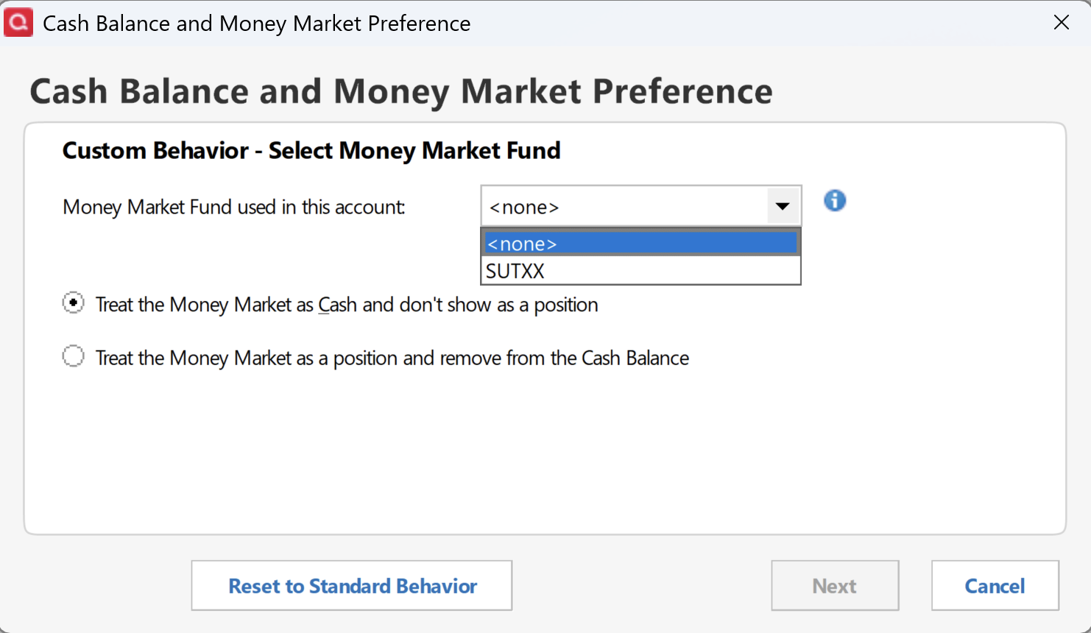This screenshot has height=633, width=1091.
Task: Click the SUTXX text in the open list
Action: click(515, 272)
